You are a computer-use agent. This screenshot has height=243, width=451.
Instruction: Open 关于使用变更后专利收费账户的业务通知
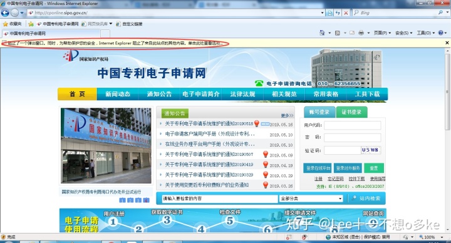coord(207,185)
